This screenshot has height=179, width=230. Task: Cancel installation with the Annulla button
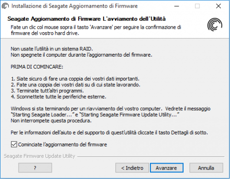(206, 168)
